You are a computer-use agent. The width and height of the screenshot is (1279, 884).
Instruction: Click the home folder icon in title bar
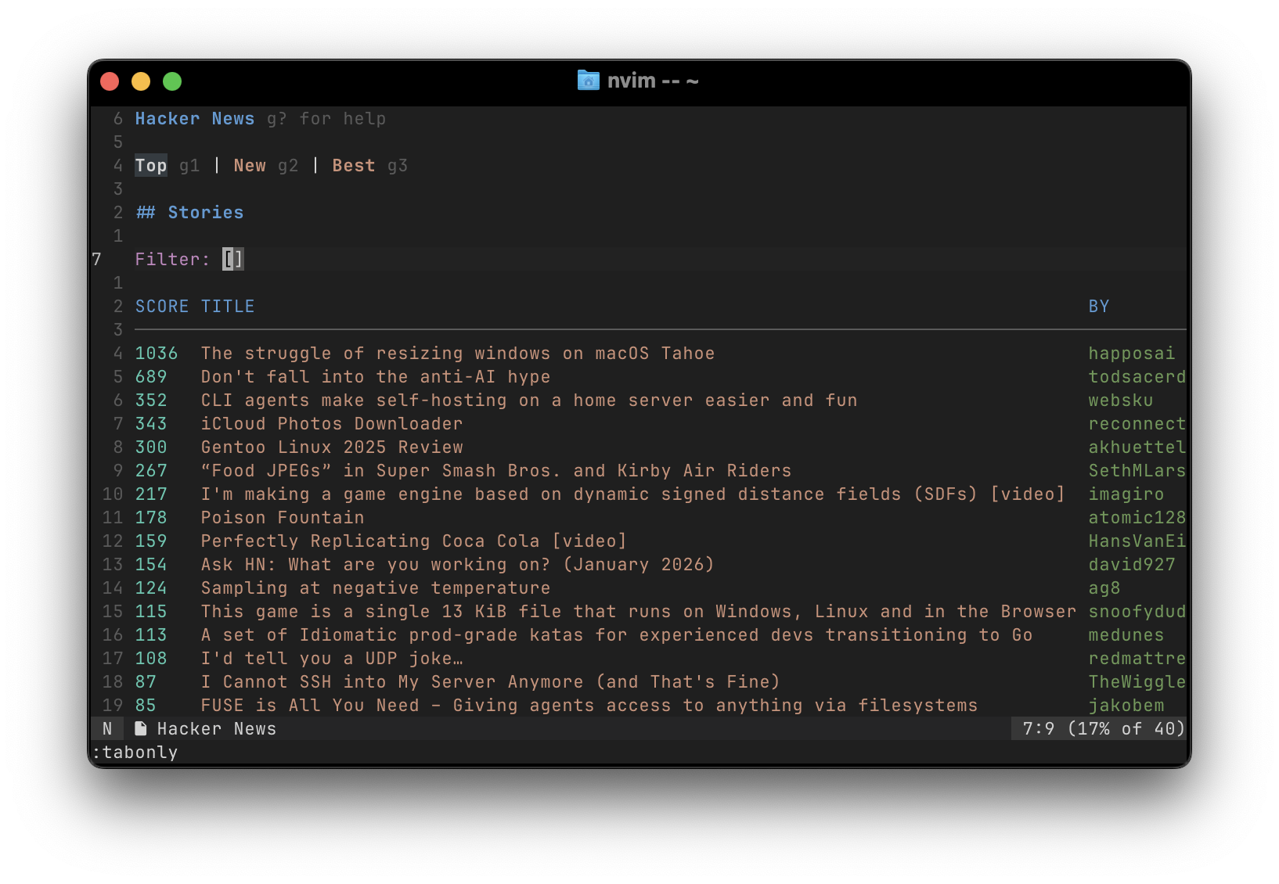coord(588,81)
